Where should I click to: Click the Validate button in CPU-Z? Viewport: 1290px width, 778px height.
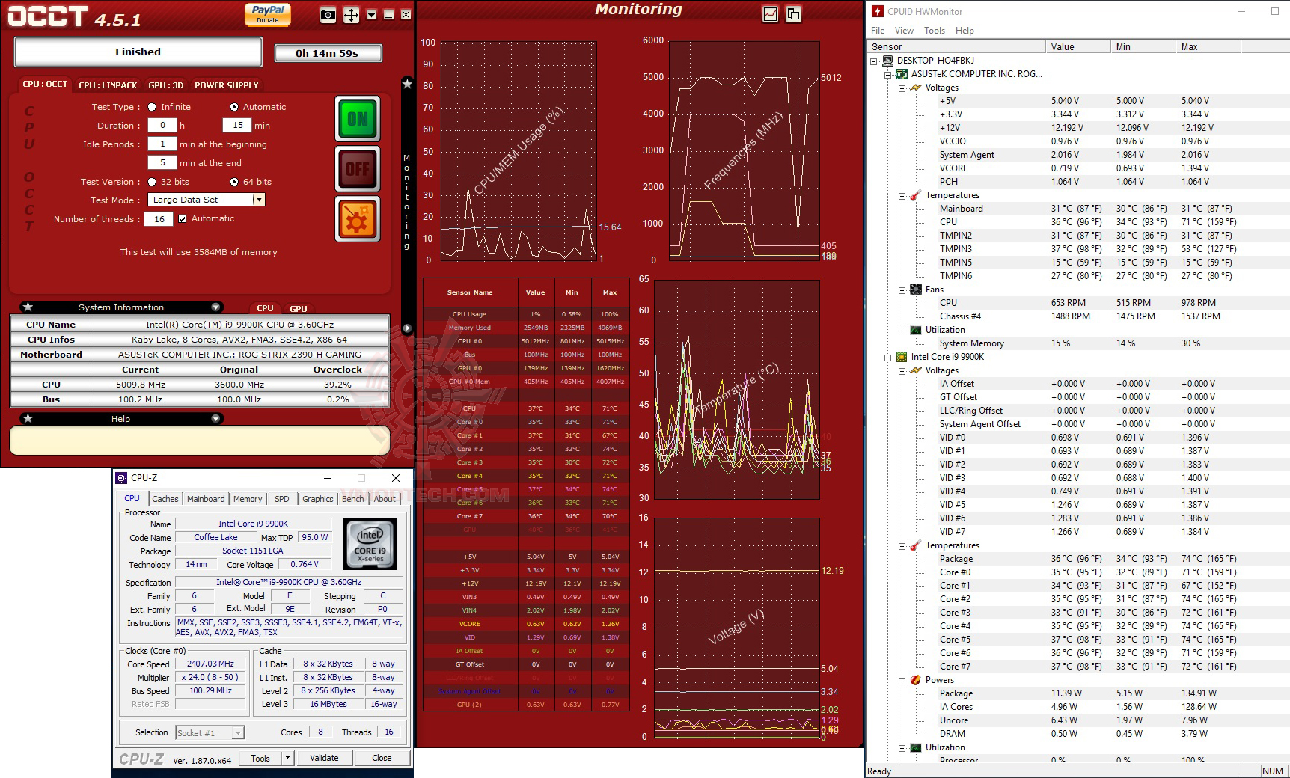point(325,758)
